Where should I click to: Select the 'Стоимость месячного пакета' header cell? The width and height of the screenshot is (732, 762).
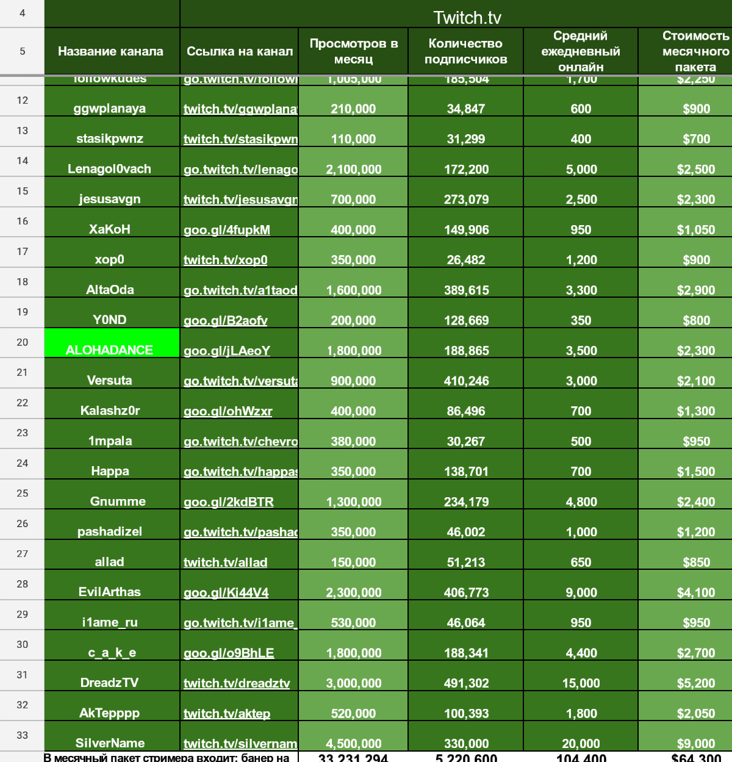click(686, 51)
